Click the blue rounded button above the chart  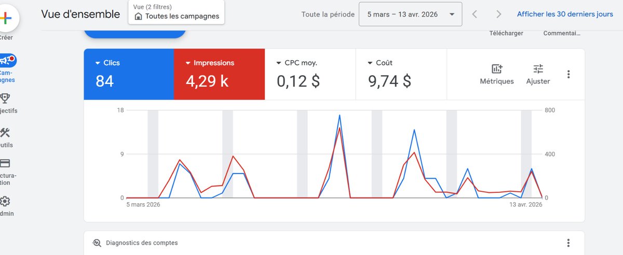[x=134, y=33]
